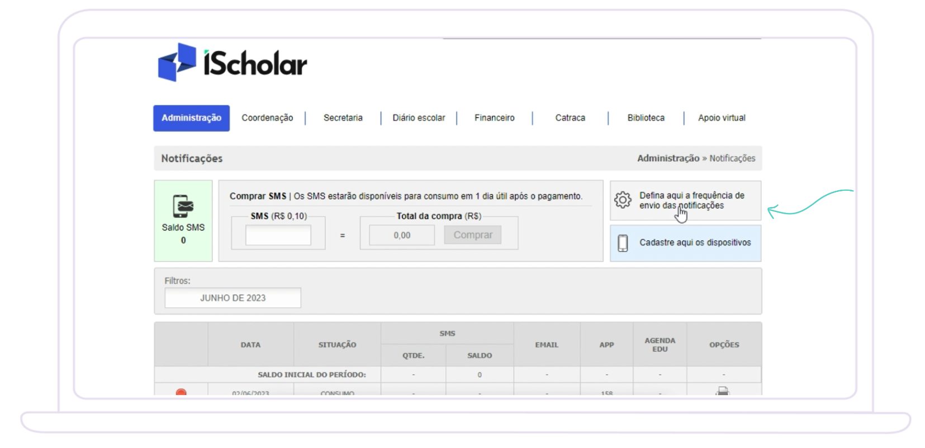Click the AGENDA EDU column header

(660, 345)
